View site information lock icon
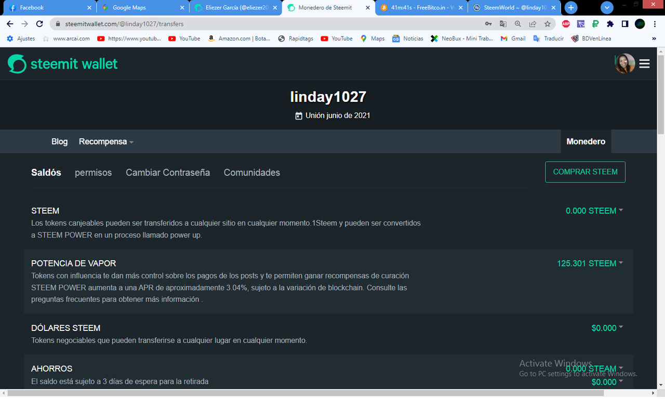The width and height of the screenshot is (665, 399). (57, 24)
